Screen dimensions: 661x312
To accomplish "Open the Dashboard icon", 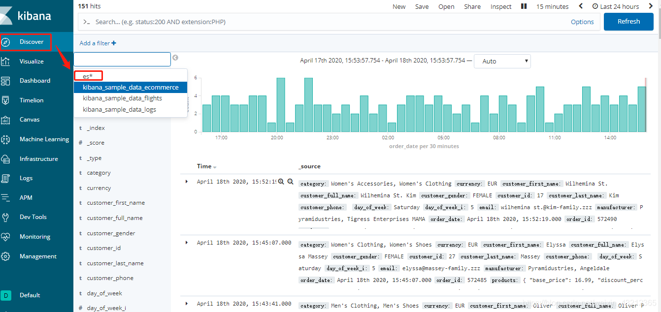I will point(6,81).
